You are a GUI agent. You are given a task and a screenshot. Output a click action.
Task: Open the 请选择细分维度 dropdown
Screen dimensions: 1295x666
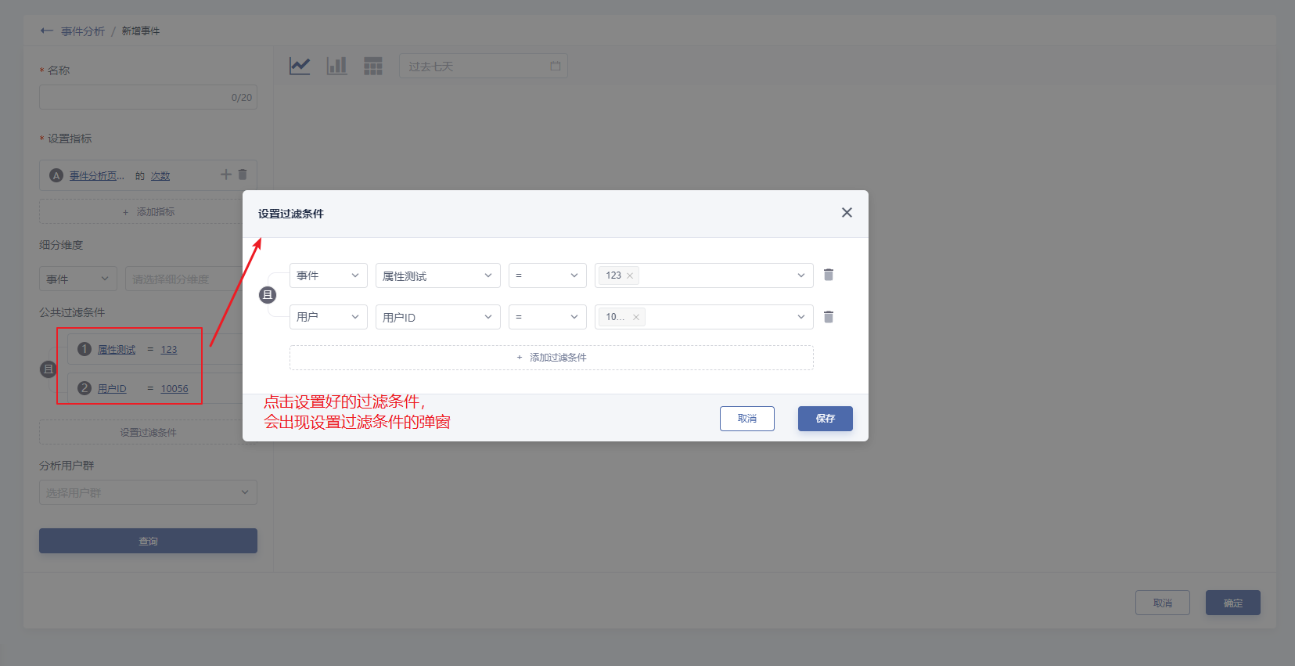[x=191, y=279]
